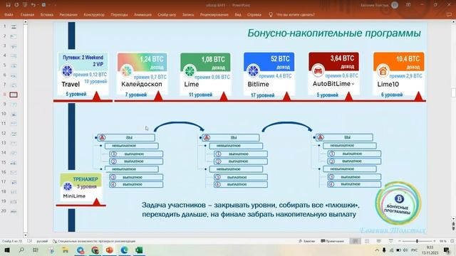This screenshot has width=456, height=256.
Task: Open Windows taskbar search
Action: tap(21, 250)
